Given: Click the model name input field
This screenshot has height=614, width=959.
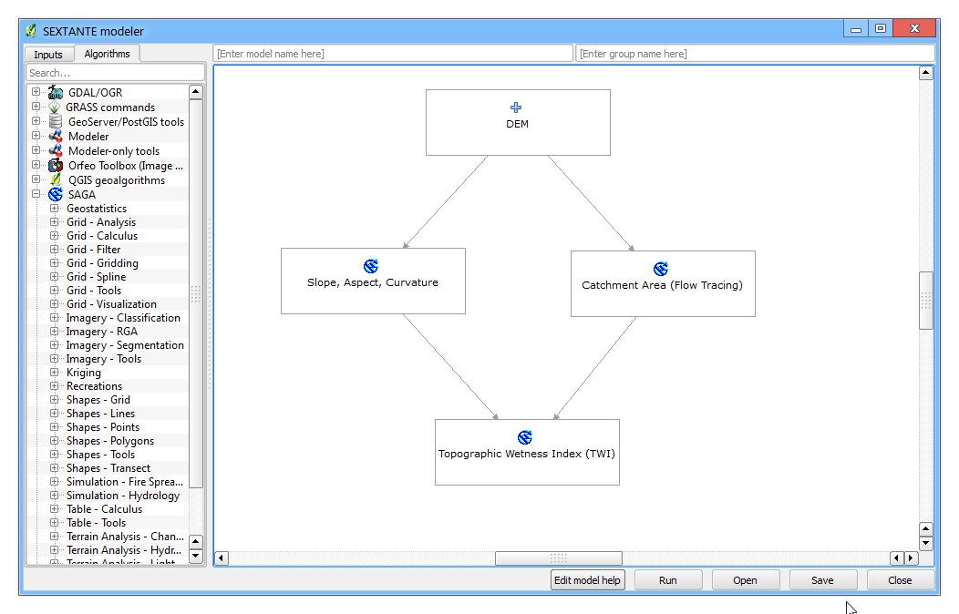Looking at the screenshot, I should pos(393,54).
